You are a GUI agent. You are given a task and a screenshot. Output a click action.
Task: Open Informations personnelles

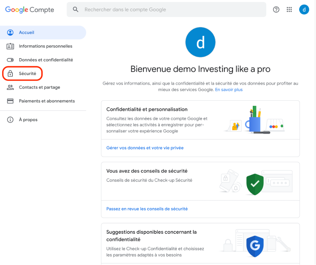click(x=43, y=46)
